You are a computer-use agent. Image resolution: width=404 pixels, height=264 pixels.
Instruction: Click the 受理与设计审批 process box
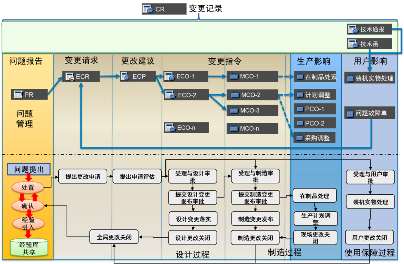point(193,176)
